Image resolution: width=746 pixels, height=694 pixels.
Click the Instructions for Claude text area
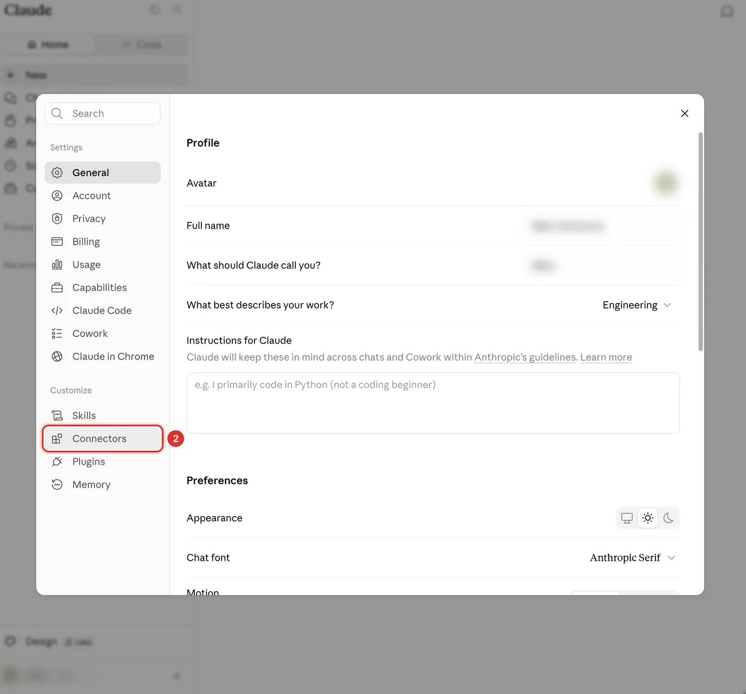[433, 403]
